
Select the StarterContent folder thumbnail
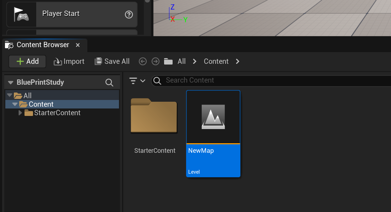[154, 116]
